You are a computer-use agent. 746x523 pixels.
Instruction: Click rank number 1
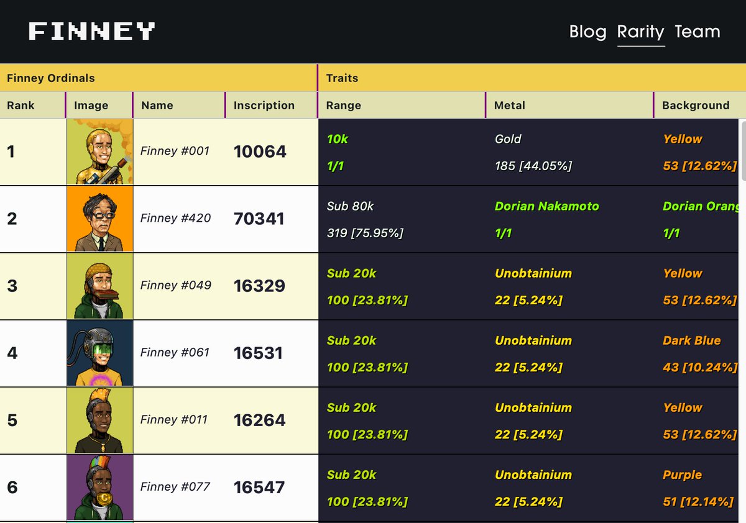(x=11, y=152)
